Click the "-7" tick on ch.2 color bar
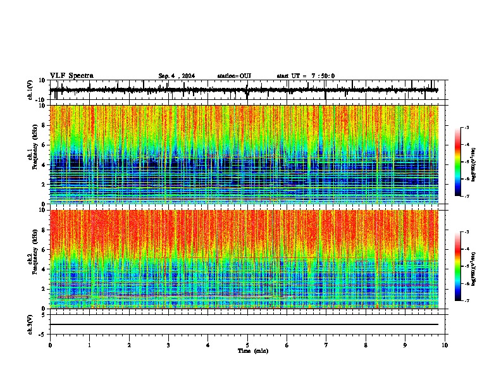The width and height of the screenshot is (501, 387). [466, 301]
